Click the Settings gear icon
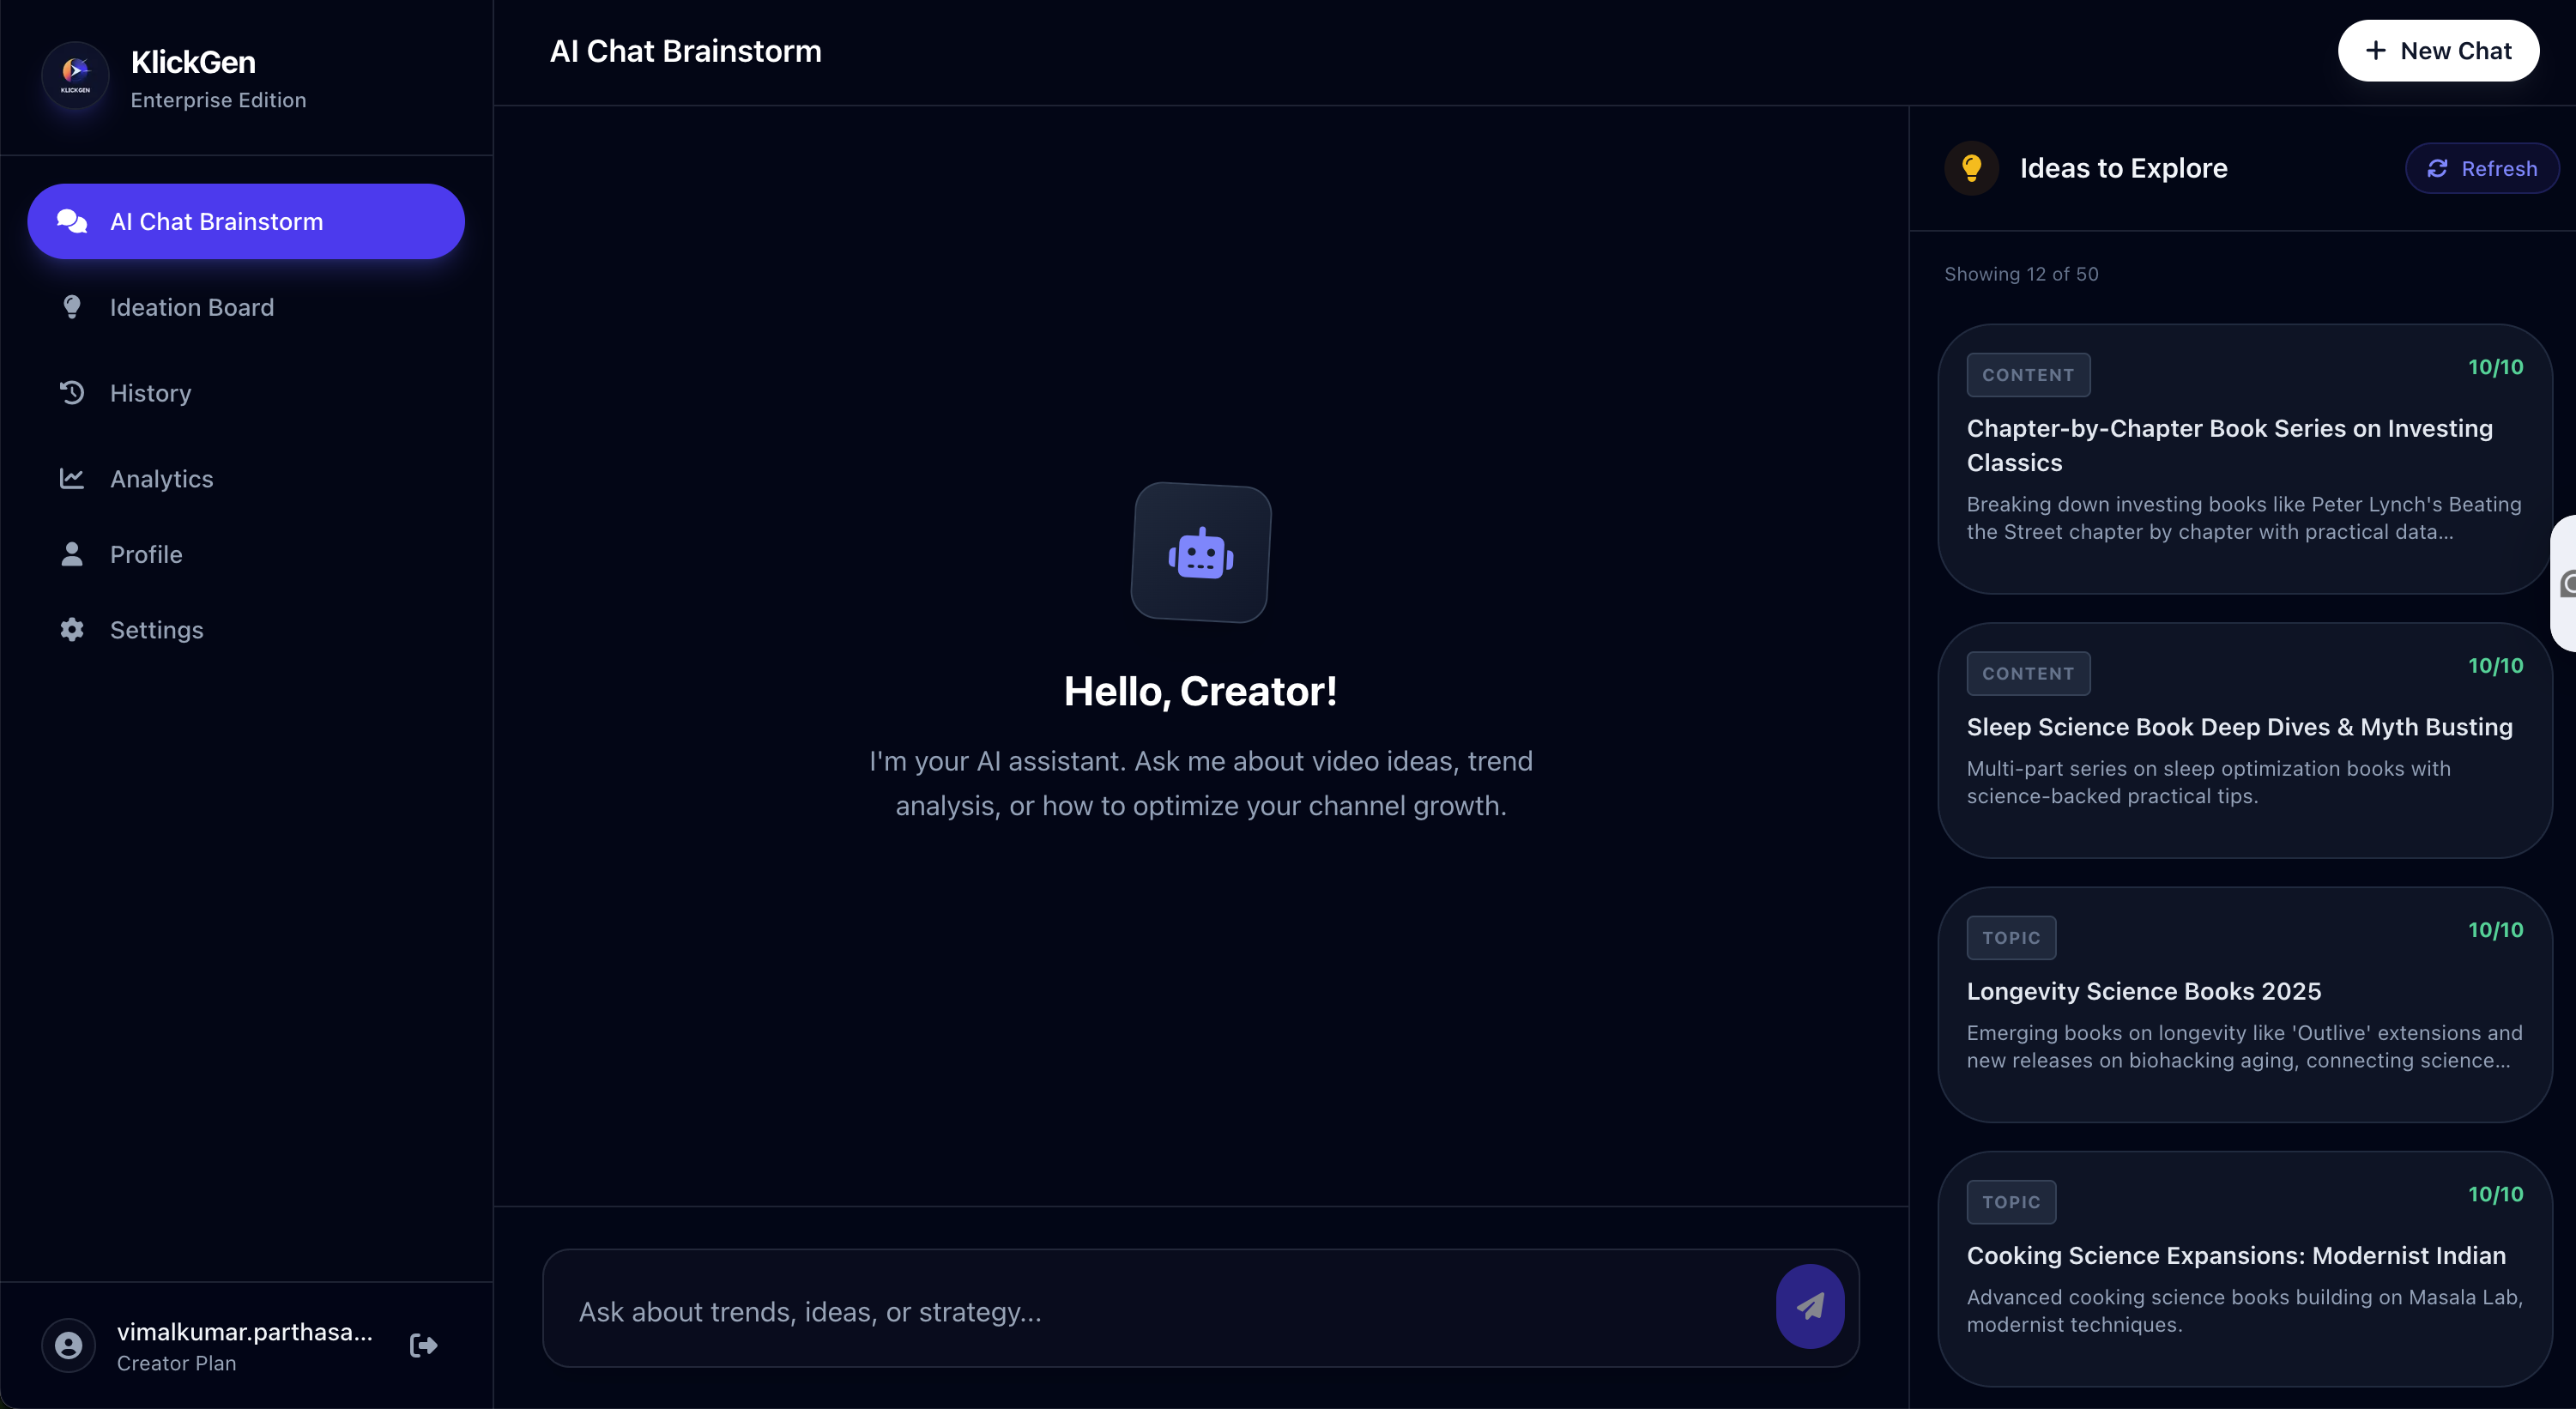 [x=70, y=629]
